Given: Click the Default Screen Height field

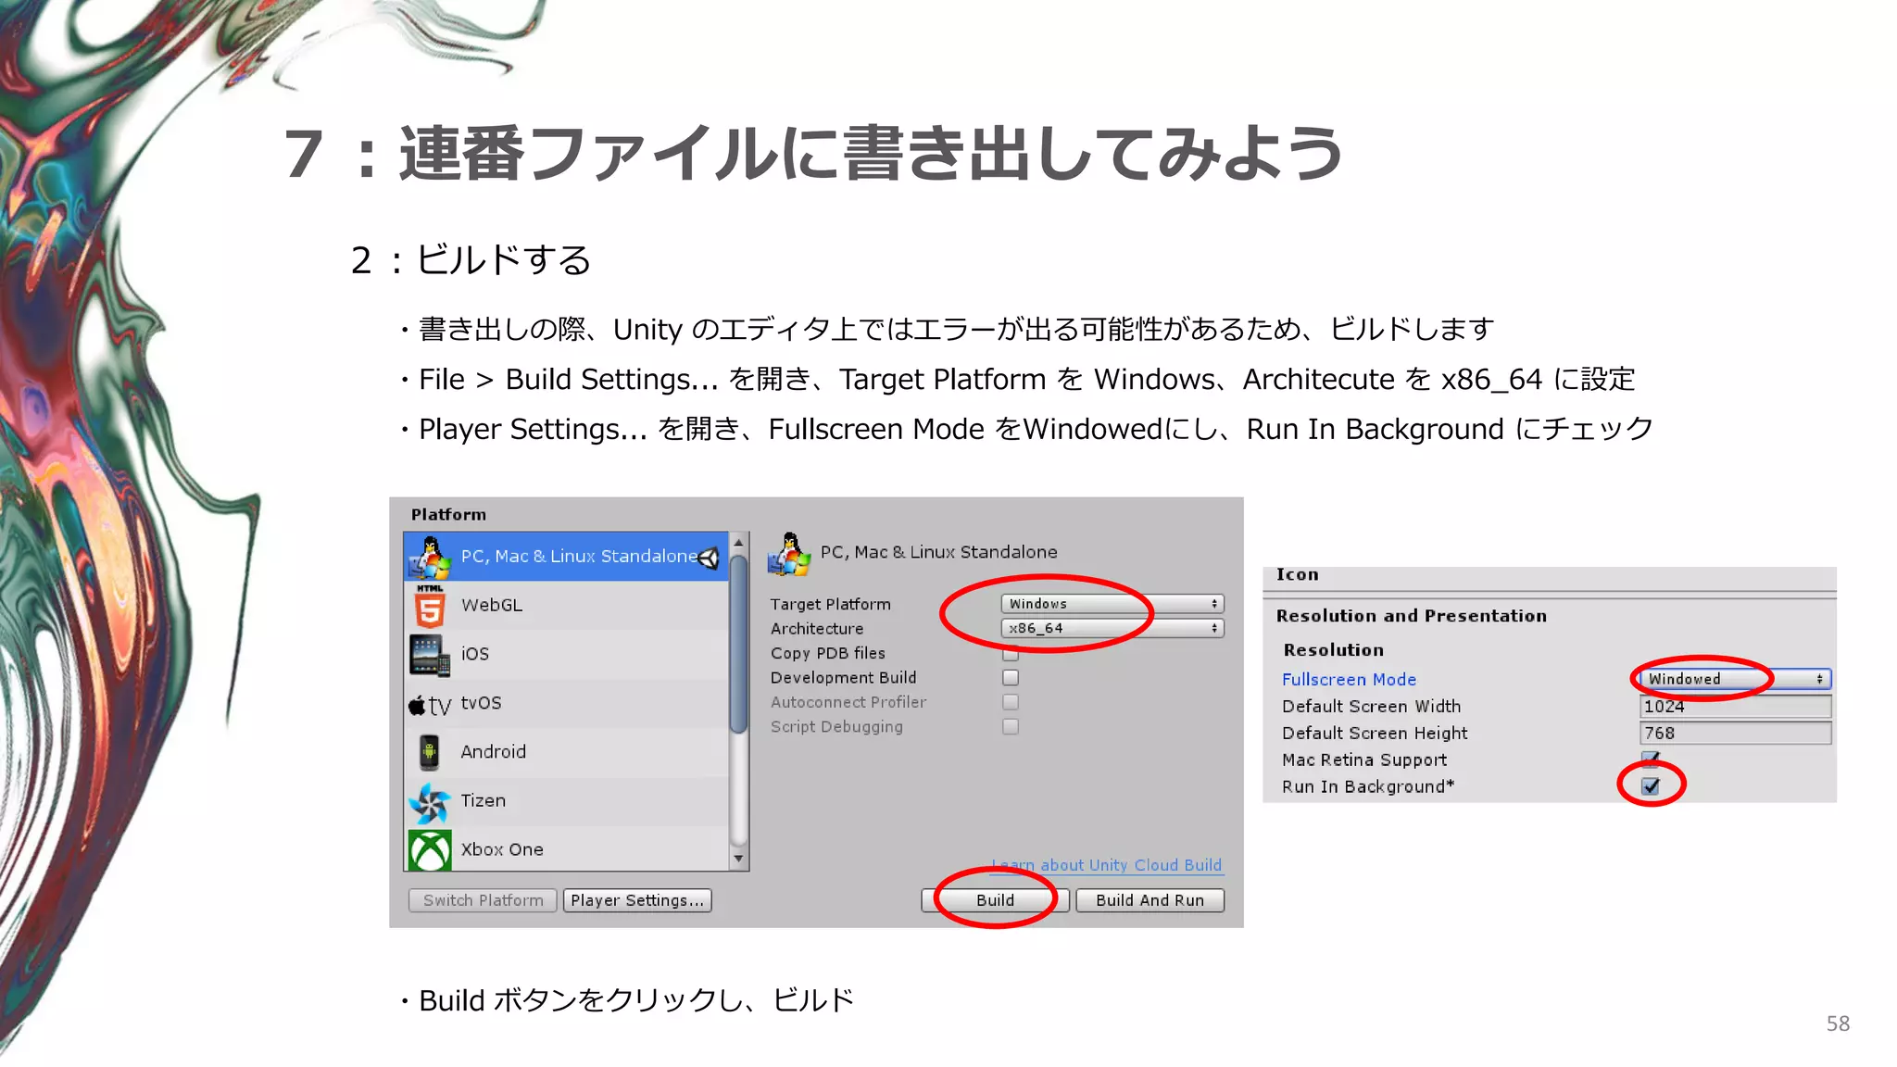Looking at the screenshot, I should 1735,734.
